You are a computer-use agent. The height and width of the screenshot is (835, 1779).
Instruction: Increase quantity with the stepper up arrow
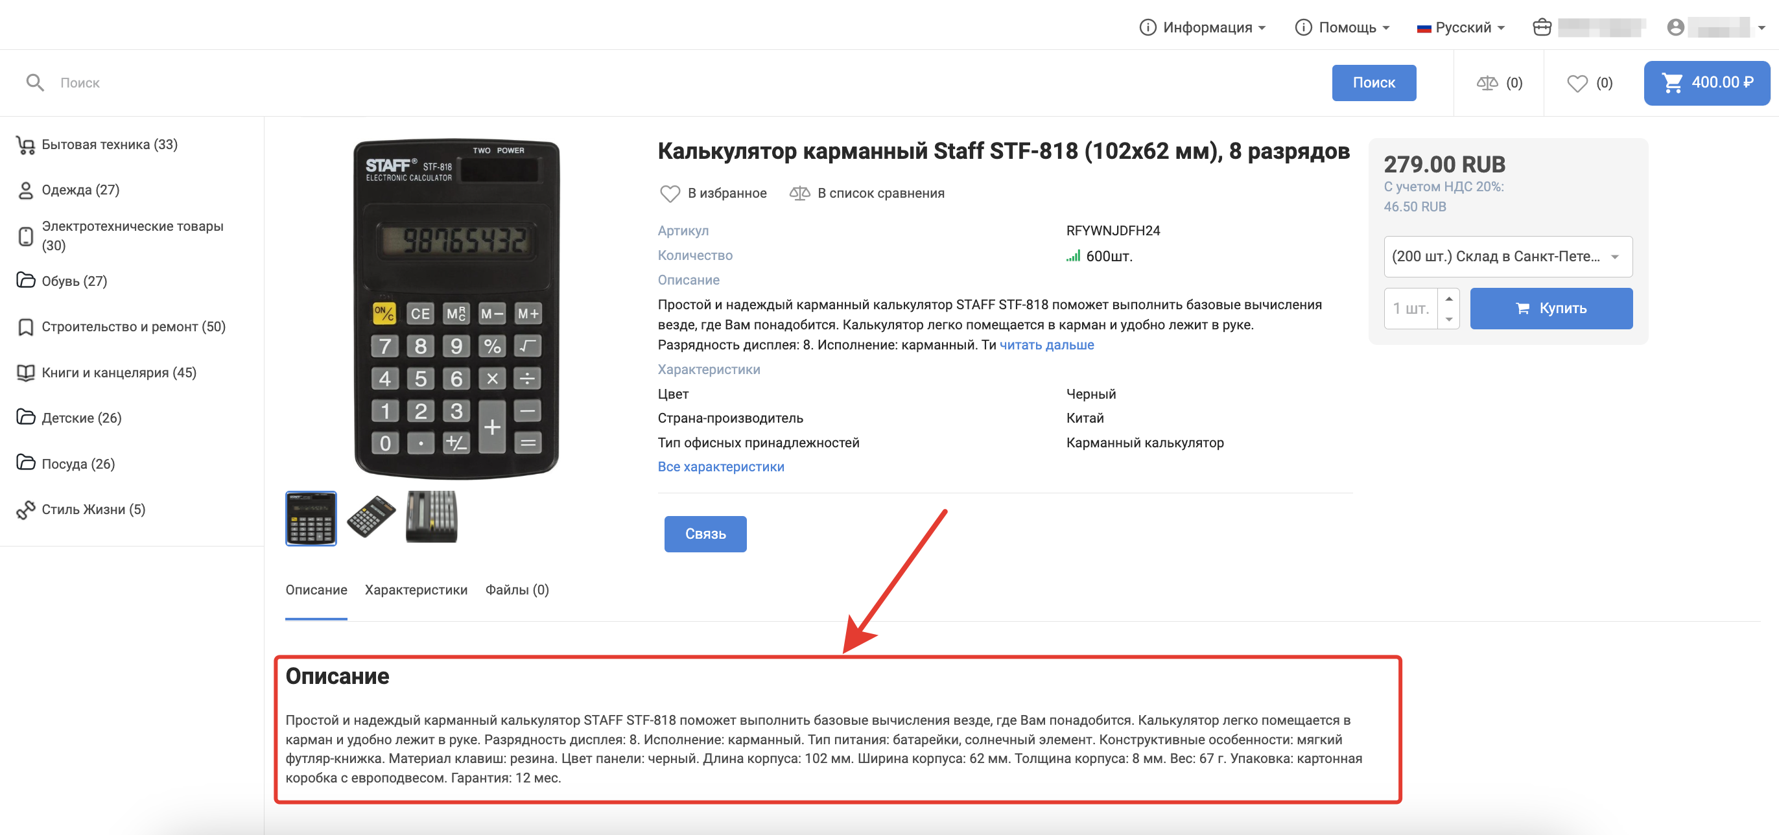pyautogui.click(x=1449, y=298)
